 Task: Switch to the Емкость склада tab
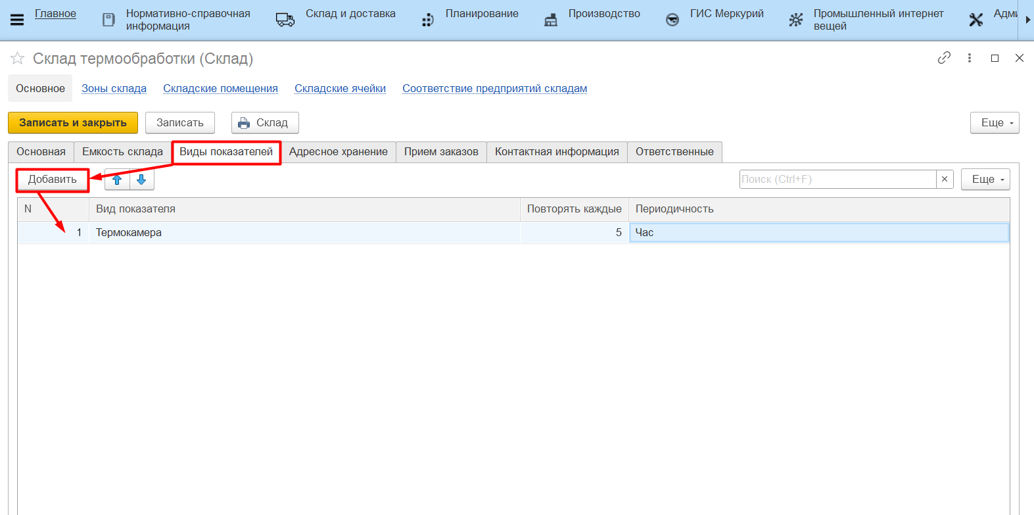pyautogui.click(x=122, y=152)
